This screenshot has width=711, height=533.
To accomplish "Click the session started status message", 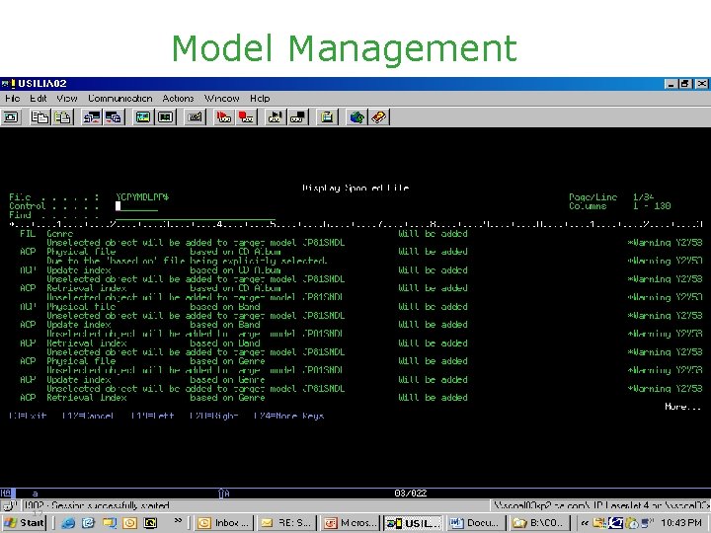I will point(97,505).
